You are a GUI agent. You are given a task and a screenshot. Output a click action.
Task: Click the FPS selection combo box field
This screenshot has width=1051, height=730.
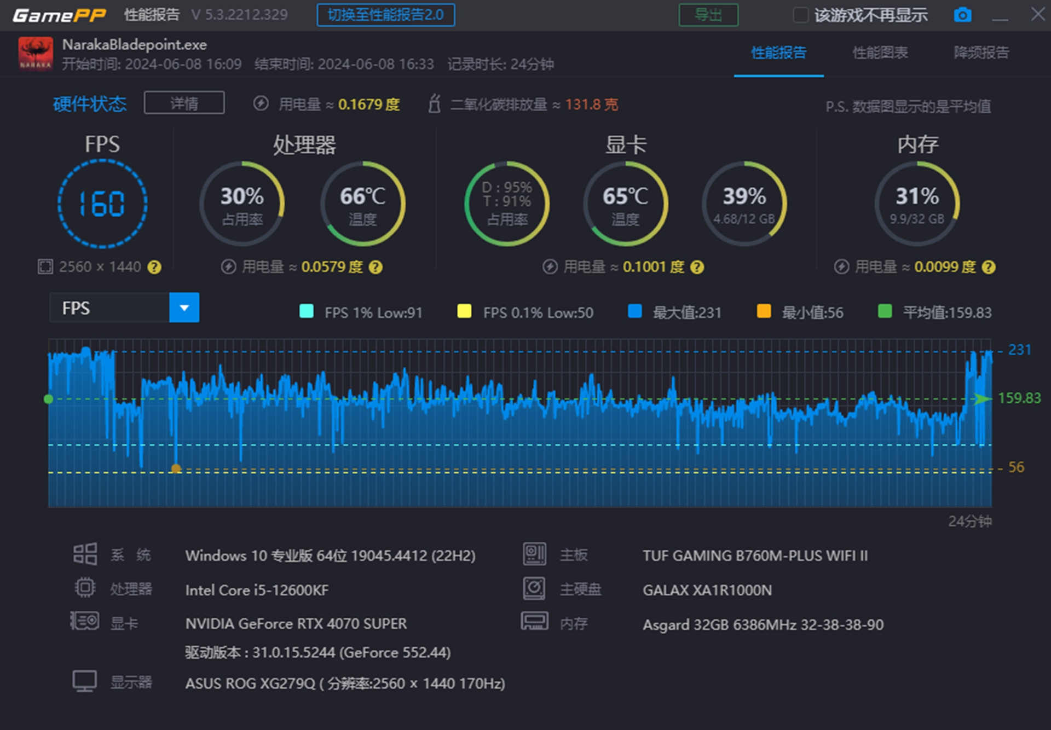click(x=109, y=308)
